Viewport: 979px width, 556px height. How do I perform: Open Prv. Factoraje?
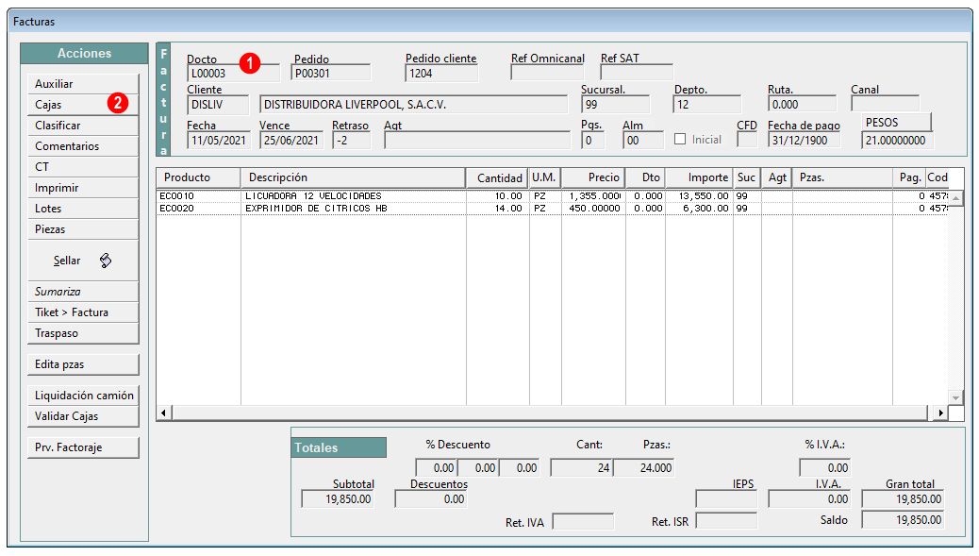click(83, 447)
